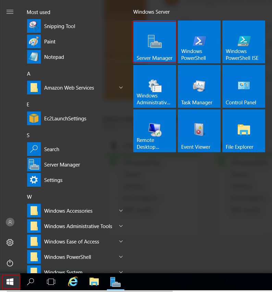Image resolution: width=272 pixels, height=292 pixels.
Task: Click the letter E section header
Action: (28, 105)
